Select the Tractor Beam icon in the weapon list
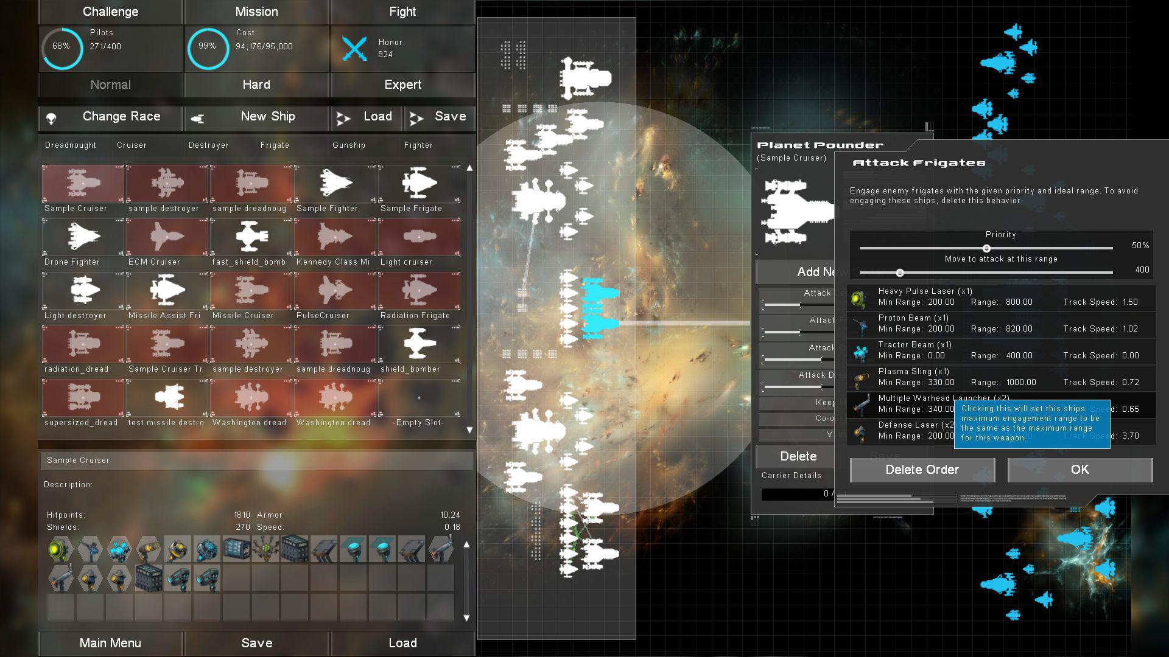The height and width of the screenshot is (657, 1169). pyautogui.click(x=860, y=351)
